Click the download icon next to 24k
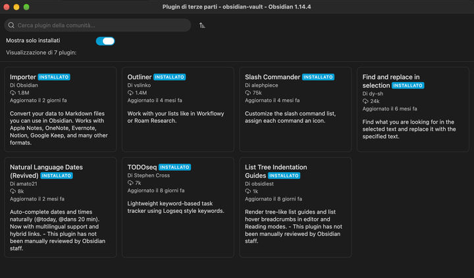 pos(365,101)
